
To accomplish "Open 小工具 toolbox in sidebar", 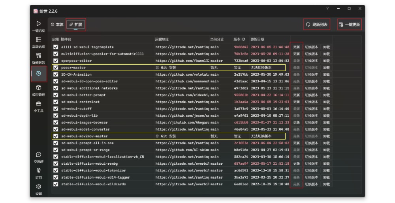I will (x=39, y=106).
